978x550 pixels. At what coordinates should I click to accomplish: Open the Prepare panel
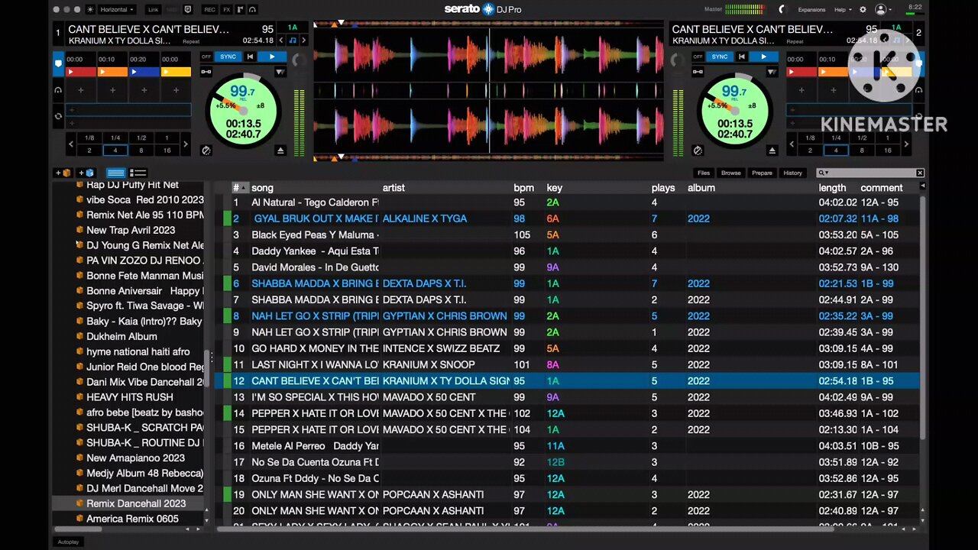click(x=762, y=173)
